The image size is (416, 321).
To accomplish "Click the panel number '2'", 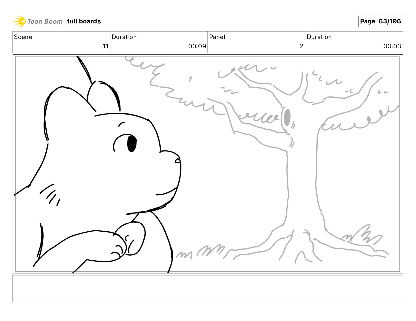I will click(301, 46).
